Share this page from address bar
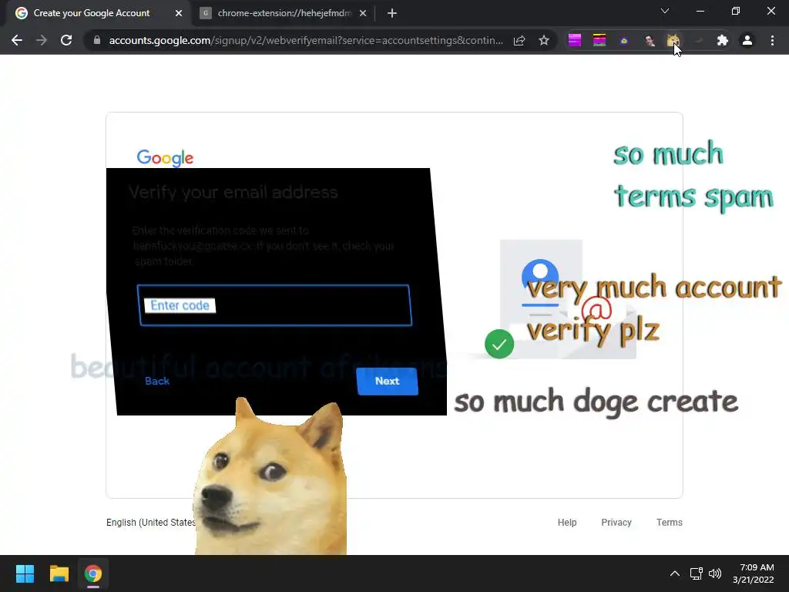The image size is (789, 592). 519,40
